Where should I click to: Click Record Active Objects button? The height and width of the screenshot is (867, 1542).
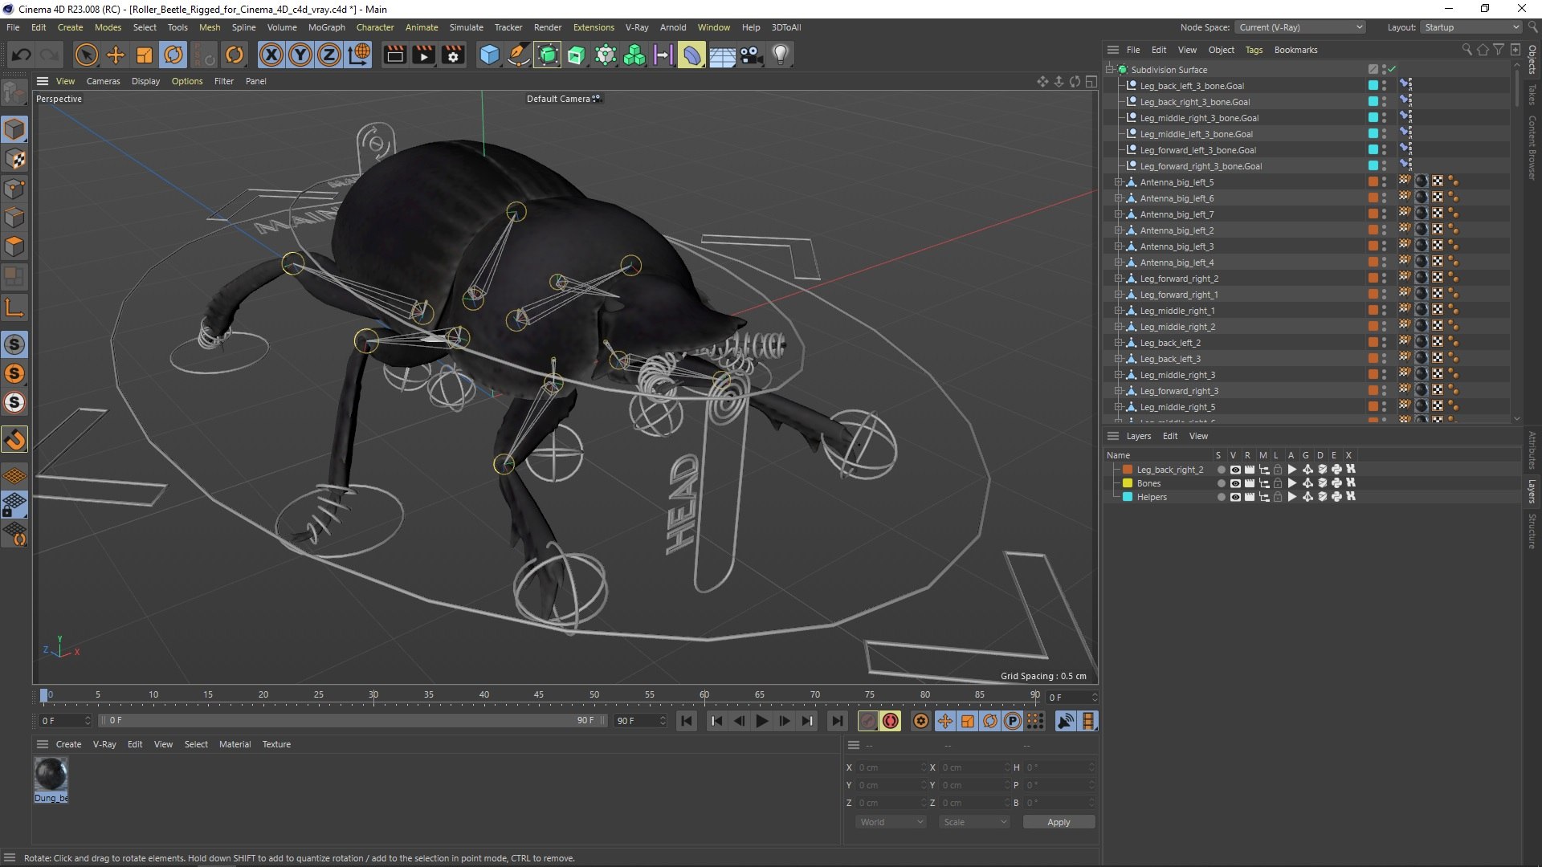[867, 721]
